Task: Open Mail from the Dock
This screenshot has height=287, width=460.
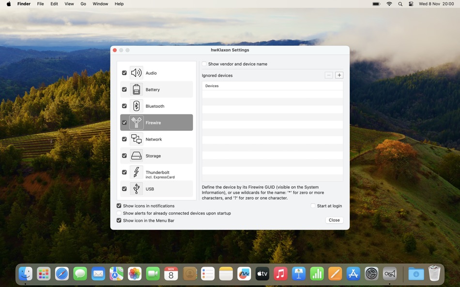Action: (x=98, y=274)
